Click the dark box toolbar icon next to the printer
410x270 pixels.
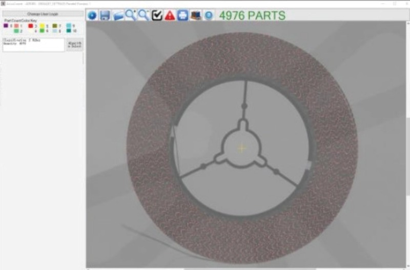196,15
